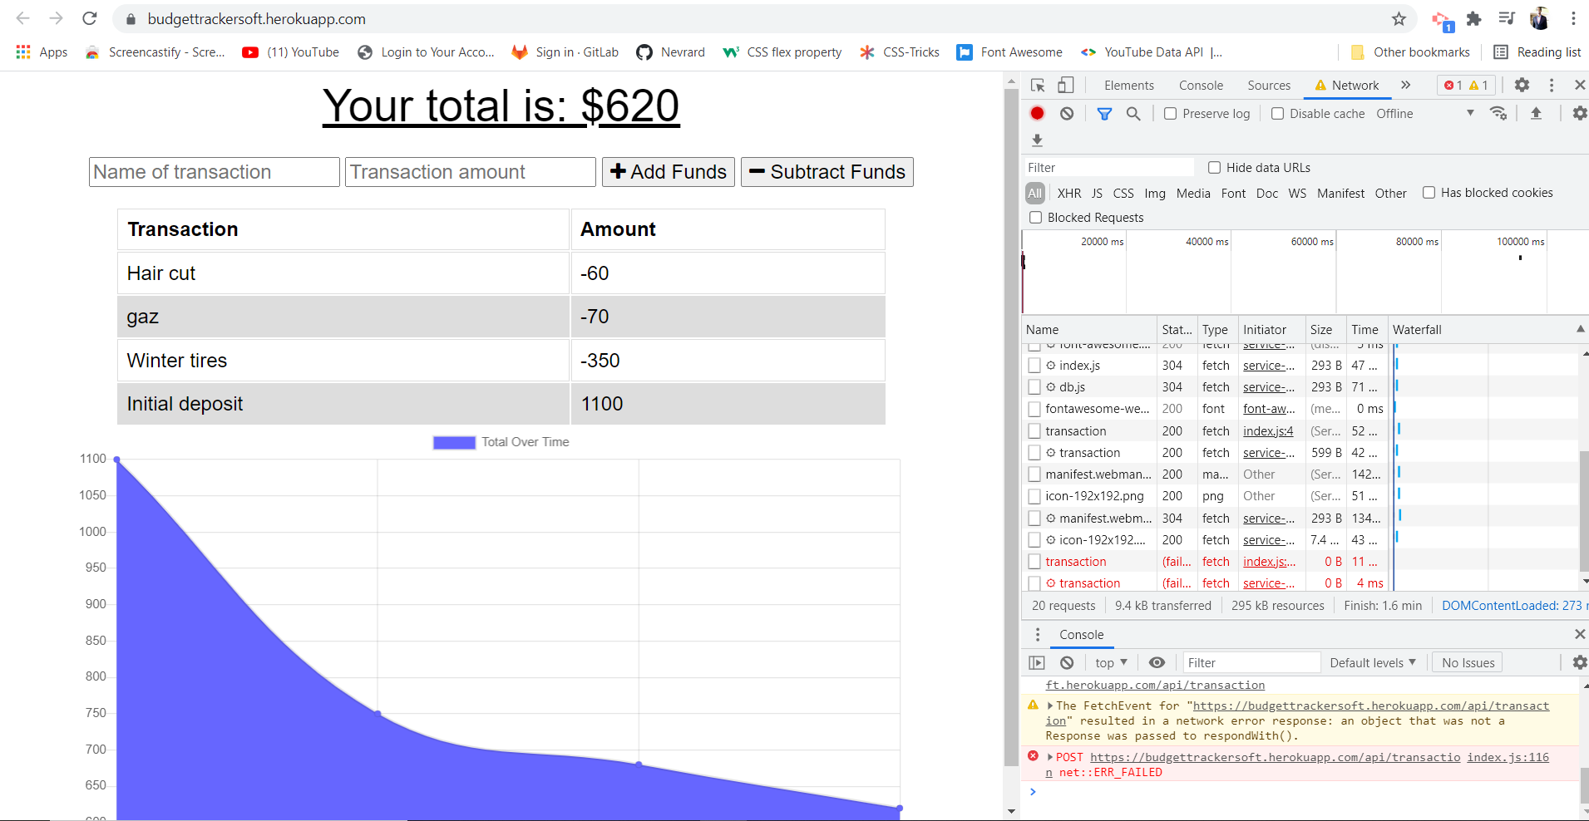Open console settings gear icon
This screenshot has height=821, width=1589.
click(x=1580, y=662)
